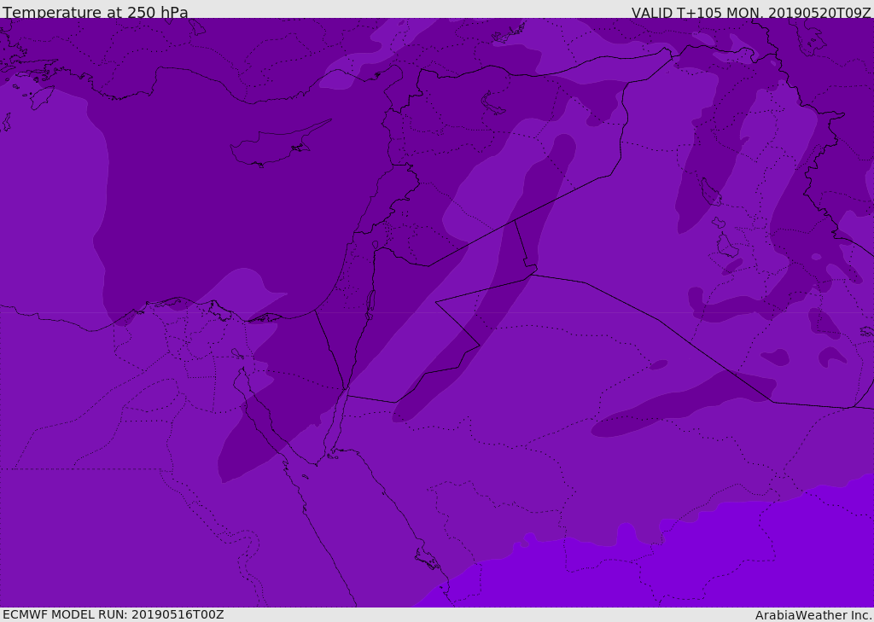Viewport: 874px width, 622px height.
Task: Click the 'Temperature at 250 hPa' title text
Action: pos(96,12)
